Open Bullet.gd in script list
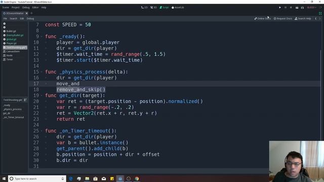Image resolution: width=324 pixels, height=182 pixels. tap(11, 31)
